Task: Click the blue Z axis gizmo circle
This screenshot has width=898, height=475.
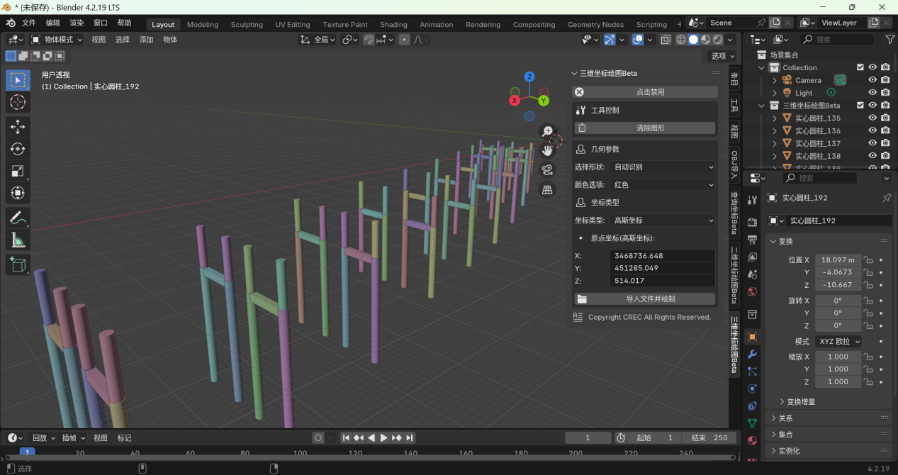Action: 529,77
